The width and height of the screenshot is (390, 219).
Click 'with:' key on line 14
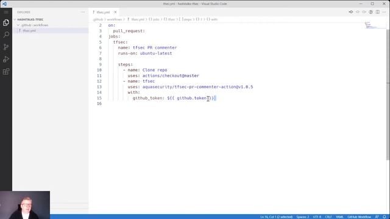tap(134, 92)
